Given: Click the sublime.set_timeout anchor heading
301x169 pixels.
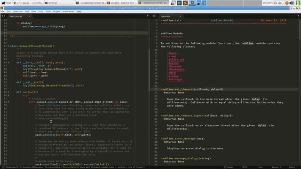Looking at the screenshot, I should point(177,89).
